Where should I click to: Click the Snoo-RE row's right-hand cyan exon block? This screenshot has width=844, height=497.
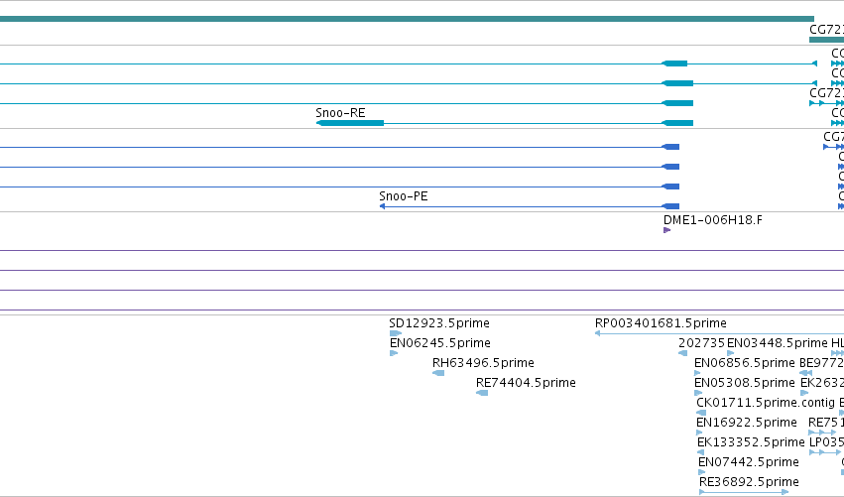[x=677, y=123]
